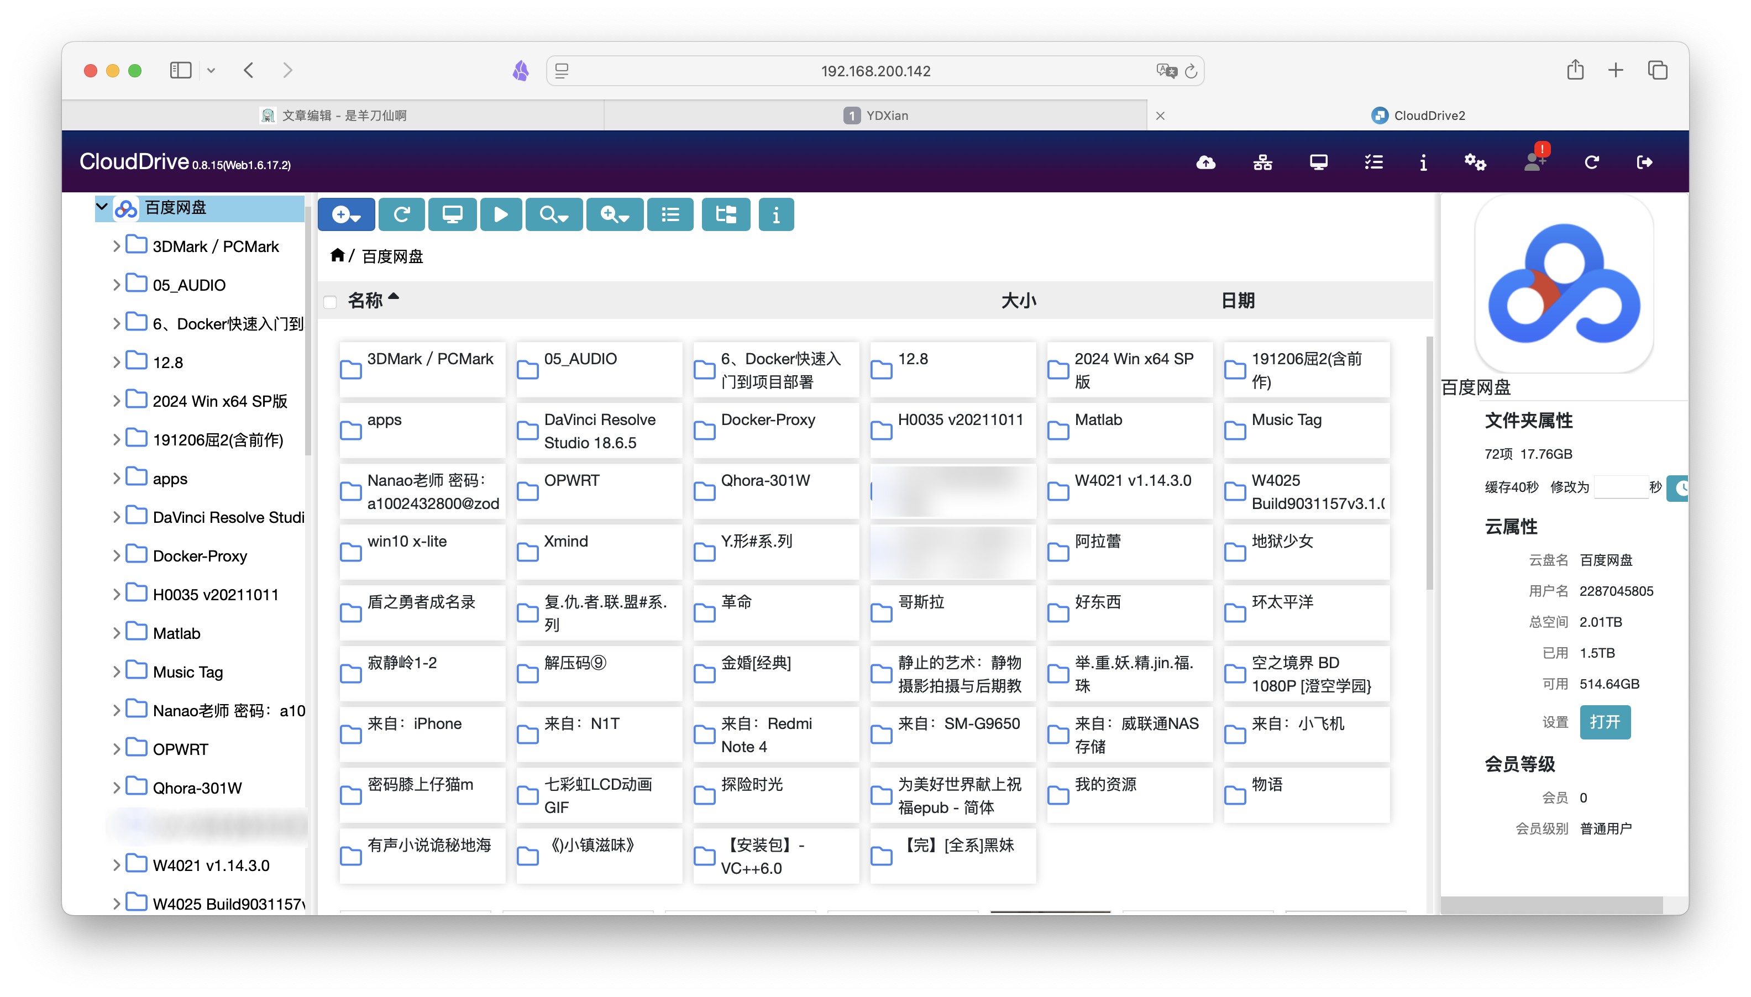Screen dimensions: 1751x997
Task: Sort files by 名称 column header
Action: click(x=365, y=301)
